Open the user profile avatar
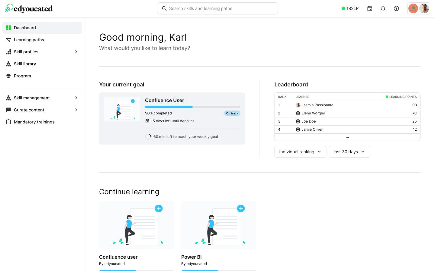 click(x=424, y=8)
